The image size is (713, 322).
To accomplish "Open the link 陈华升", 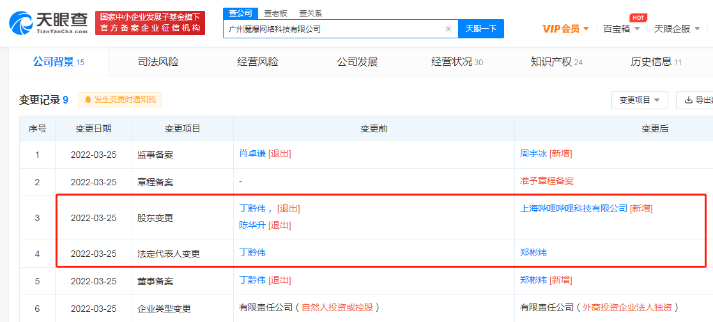I will tap(252, 225).
